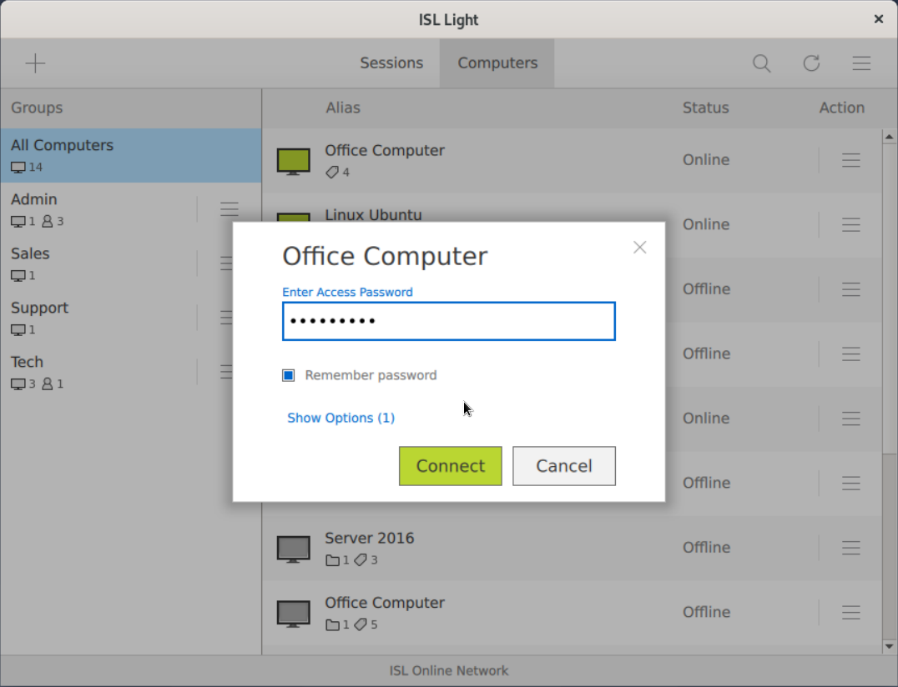Screen dimensions: 898x687
Task: Open the action dropdown for the offline Office Computer
Action: (x=851, y=612)
